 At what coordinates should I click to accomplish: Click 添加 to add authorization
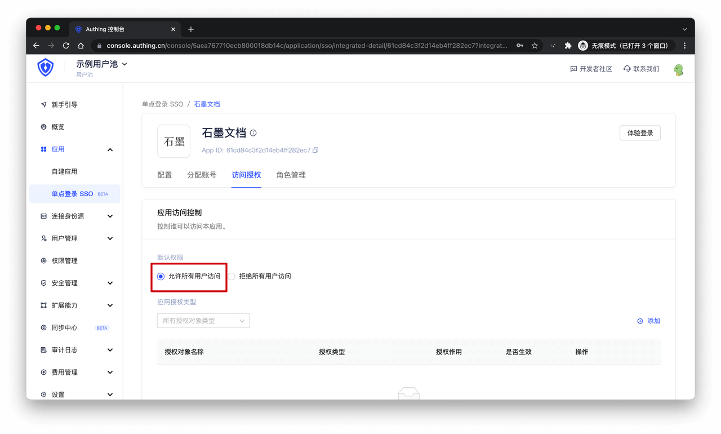click(649, 321)
